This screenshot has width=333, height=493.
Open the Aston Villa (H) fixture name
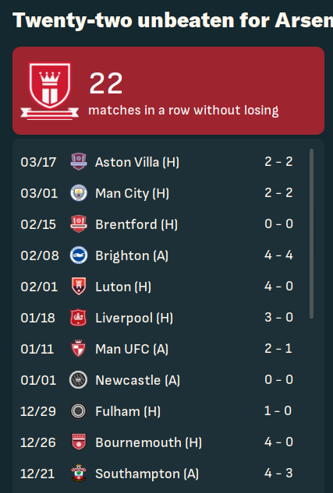click(137, 162)
